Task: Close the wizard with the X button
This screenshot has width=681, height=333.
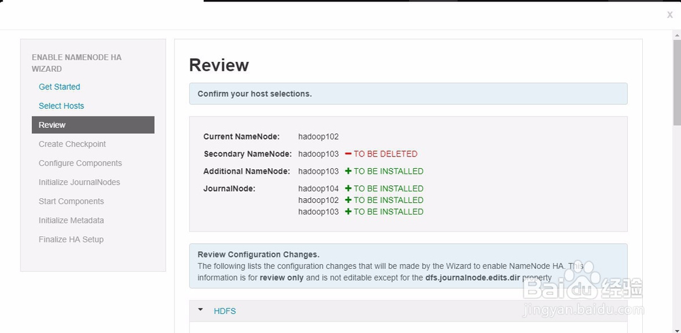Action: (x=669, y=15)
